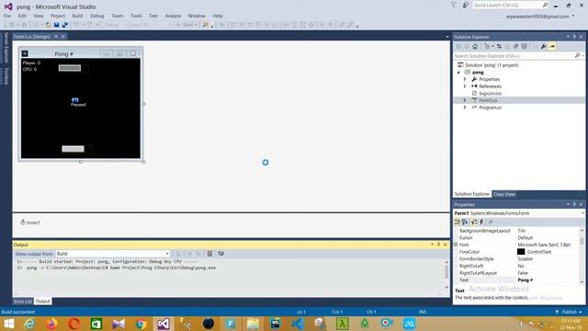The width and height of the screenshot is (588, 331).
Task: Open Internet Explorer from the taskbar
Action: [x=29, y=324]
